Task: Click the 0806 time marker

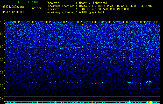Action: (95, 22)
